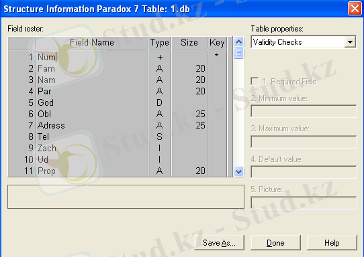Image resolution: width=364 pixels, height=257 pixels.
Task: Click the Save As... button
Action: (219, 243)
